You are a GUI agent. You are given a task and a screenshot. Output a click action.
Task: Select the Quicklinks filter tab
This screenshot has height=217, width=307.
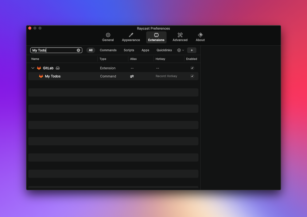[164, 50]
